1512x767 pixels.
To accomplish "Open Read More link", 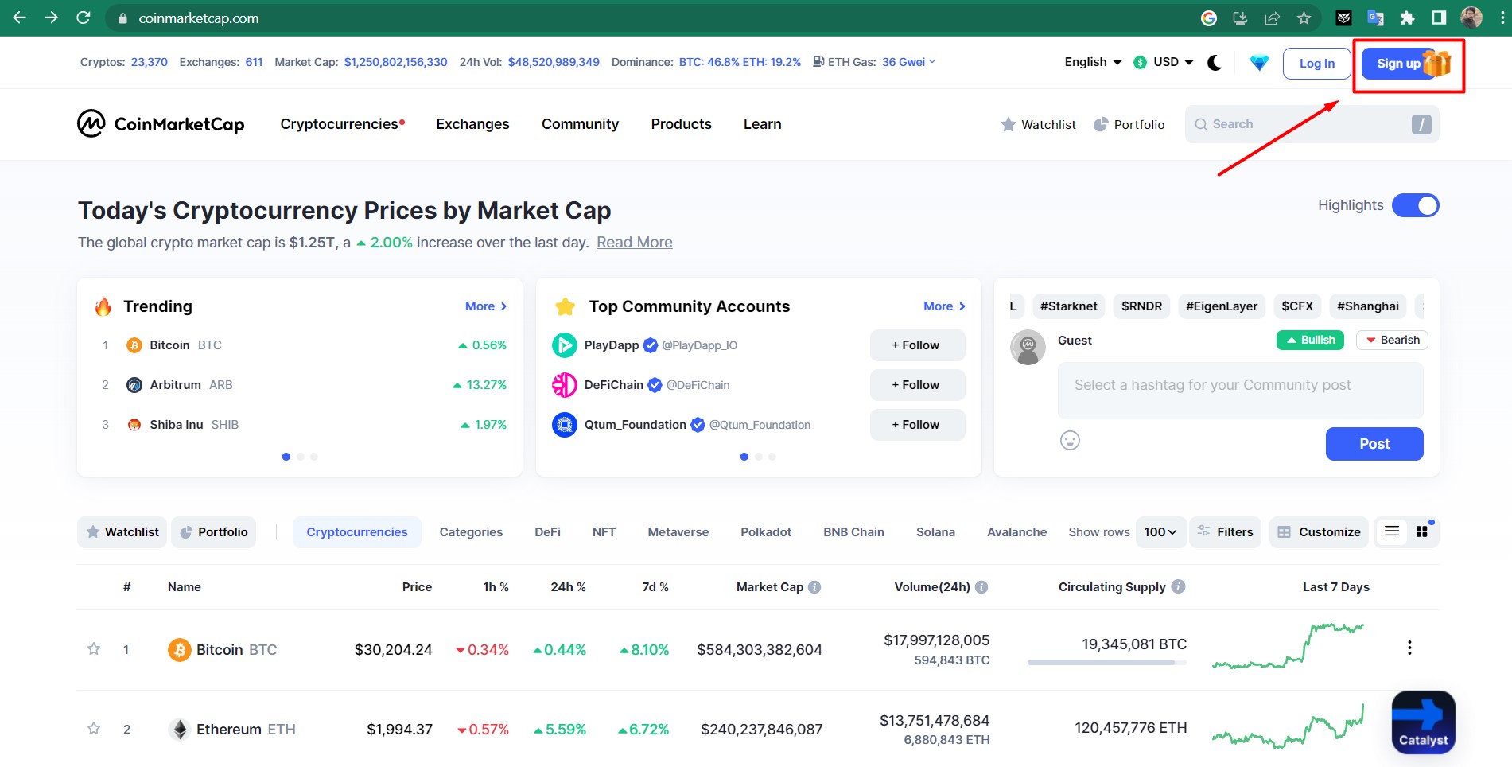I will click(634, 243).
